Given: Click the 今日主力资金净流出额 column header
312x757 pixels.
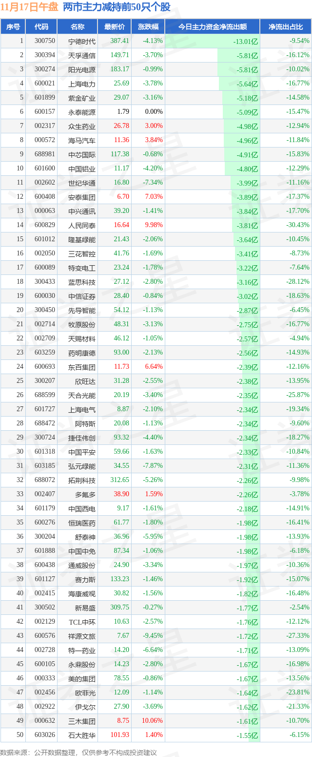Looking at the screenshot, I should click(x=212, y=27).
